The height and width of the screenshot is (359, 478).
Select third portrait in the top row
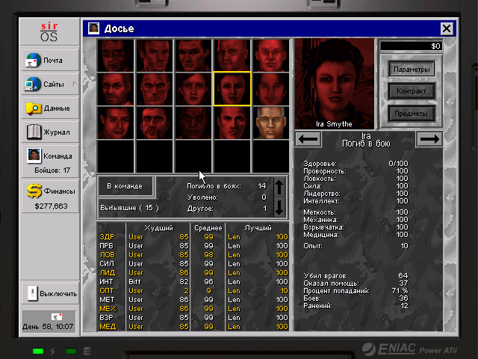pos(193,55)
